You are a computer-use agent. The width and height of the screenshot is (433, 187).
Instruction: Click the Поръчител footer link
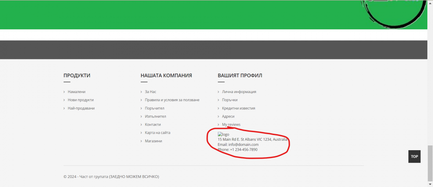coord(155,108)
